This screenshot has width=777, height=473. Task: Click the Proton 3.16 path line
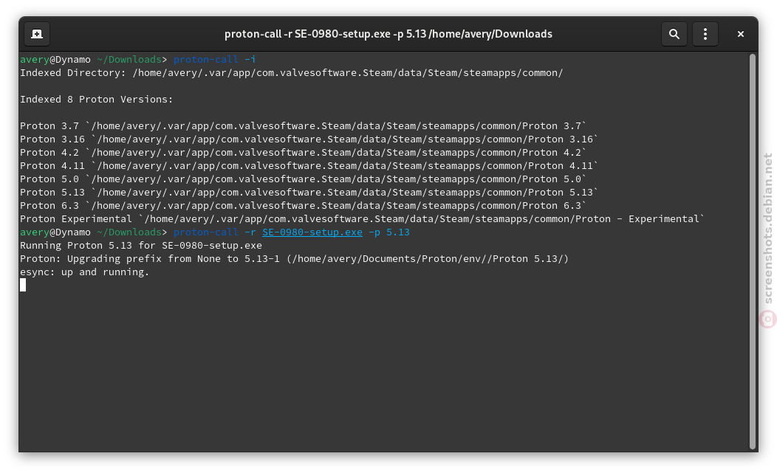(x=309, y=139)
